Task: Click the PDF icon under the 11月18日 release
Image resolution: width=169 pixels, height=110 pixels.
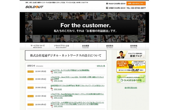Action: (x=52, y=98)
